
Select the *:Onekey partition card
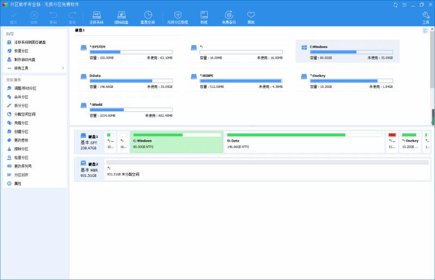347,81
